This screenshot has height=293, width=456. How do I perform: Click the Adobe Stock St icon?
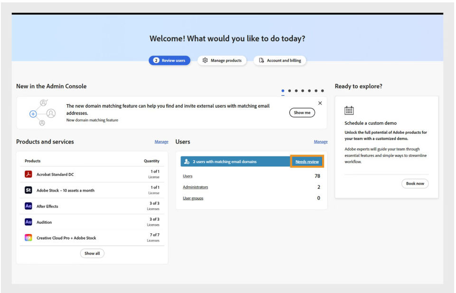[x=28, y=190]
